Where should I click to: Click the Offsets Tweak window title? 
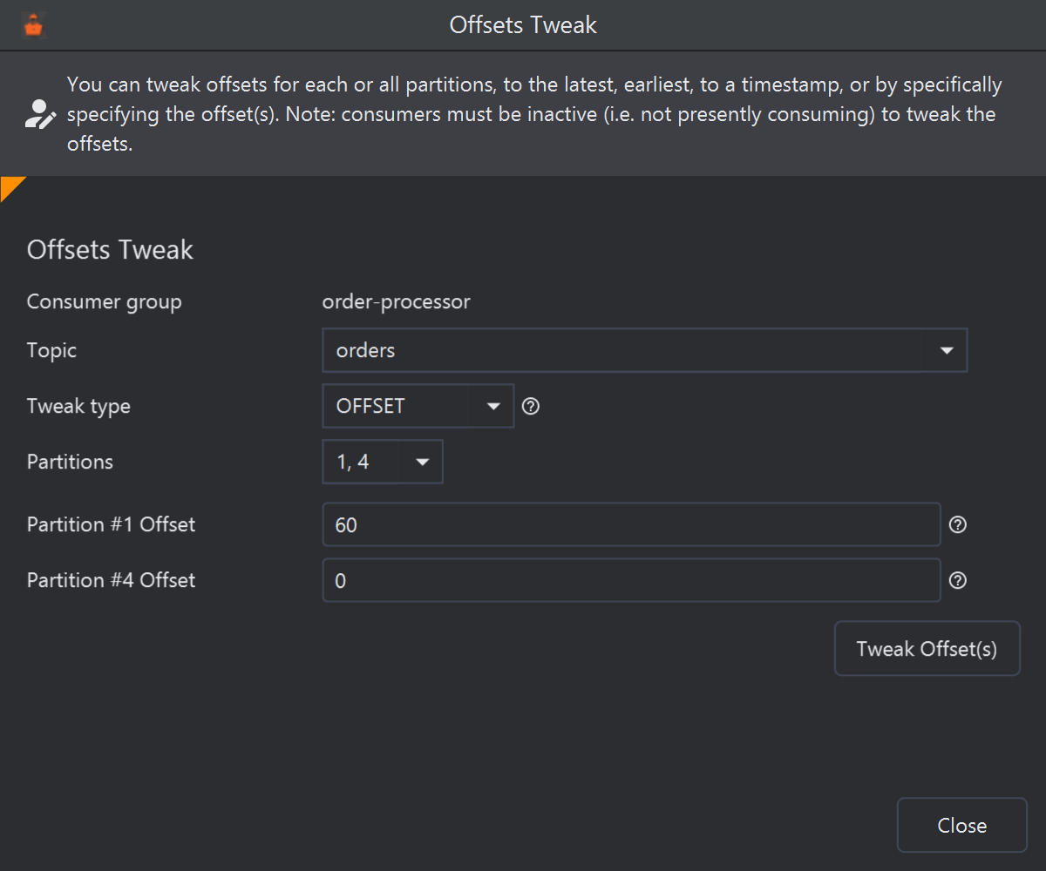523,25
